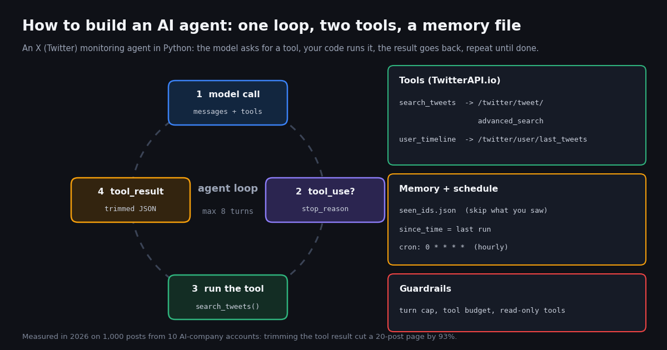Click the 'max 8 turns' text
This screenshot has width=667, height=350.
(228, 212)
